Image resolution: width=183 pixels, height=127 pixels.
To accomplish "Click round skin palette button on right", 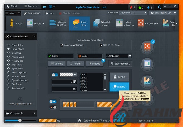I will coord(147,81).
